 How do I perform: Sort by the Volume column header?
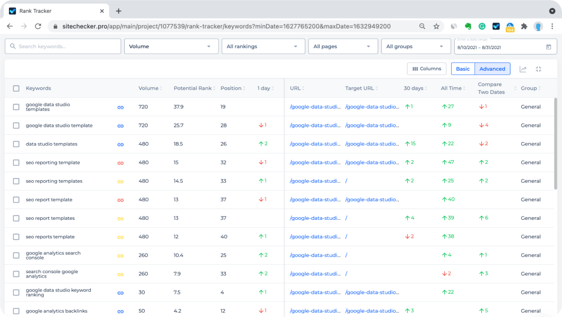pyautogui.click(x=150, y=88)
